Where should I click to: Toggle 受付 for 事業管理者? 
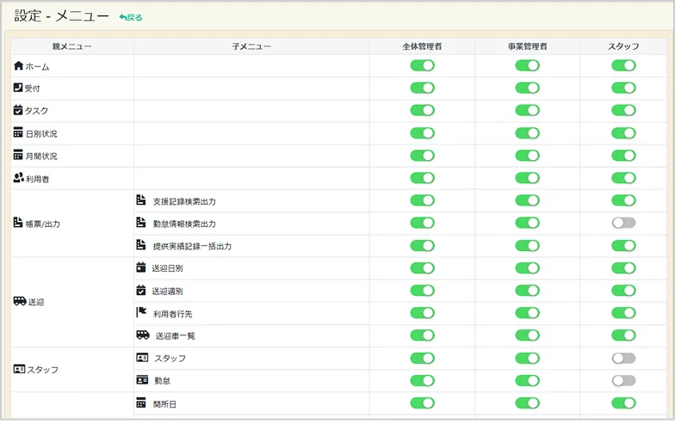(527, 88)
